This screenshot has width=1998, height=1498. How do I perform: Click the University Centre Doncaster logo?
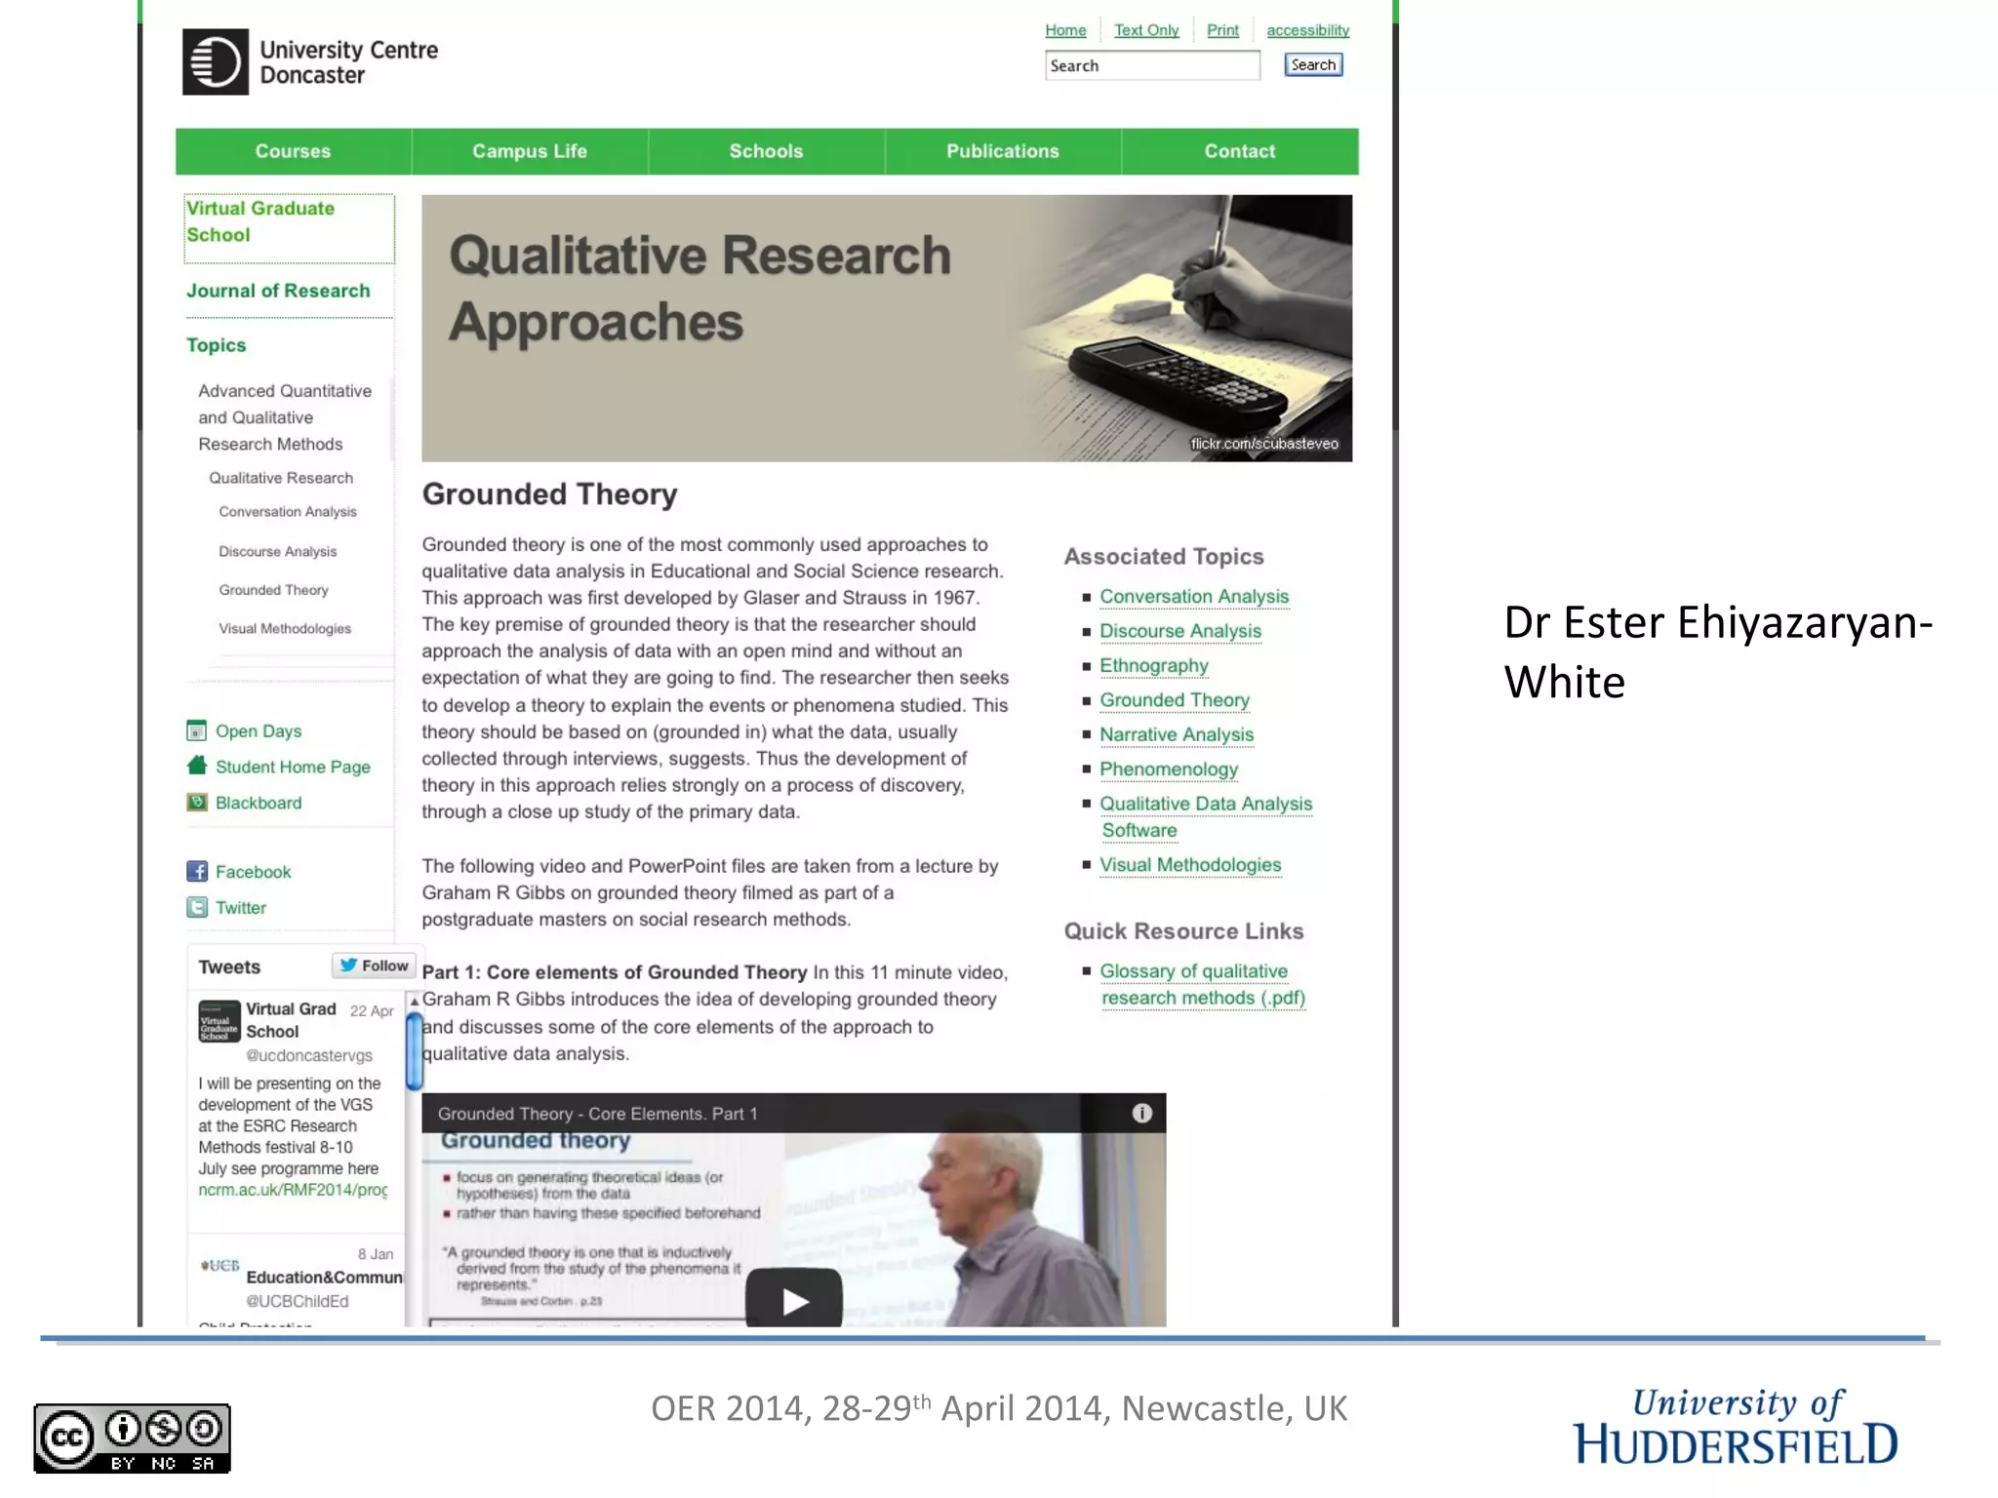310,61
